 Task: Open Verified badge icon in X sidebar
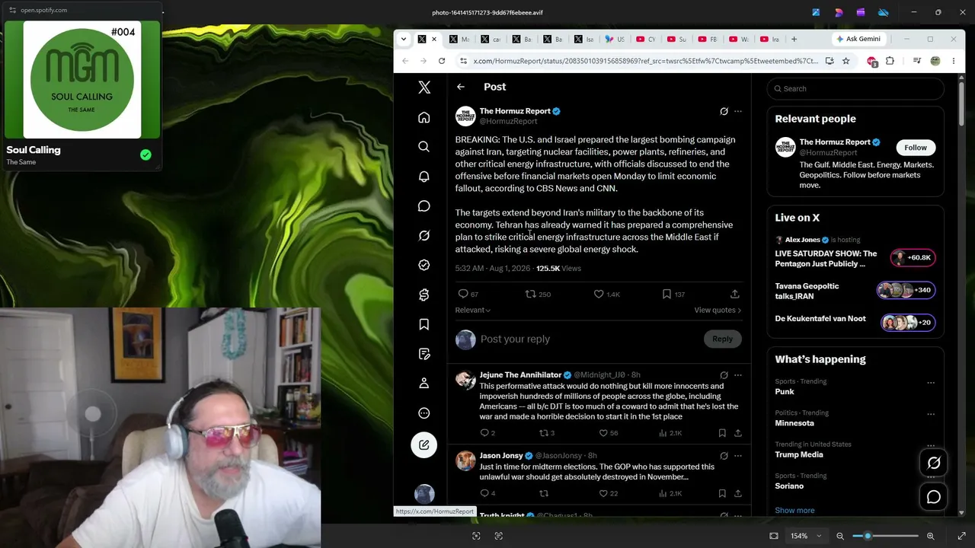point(424,265)
